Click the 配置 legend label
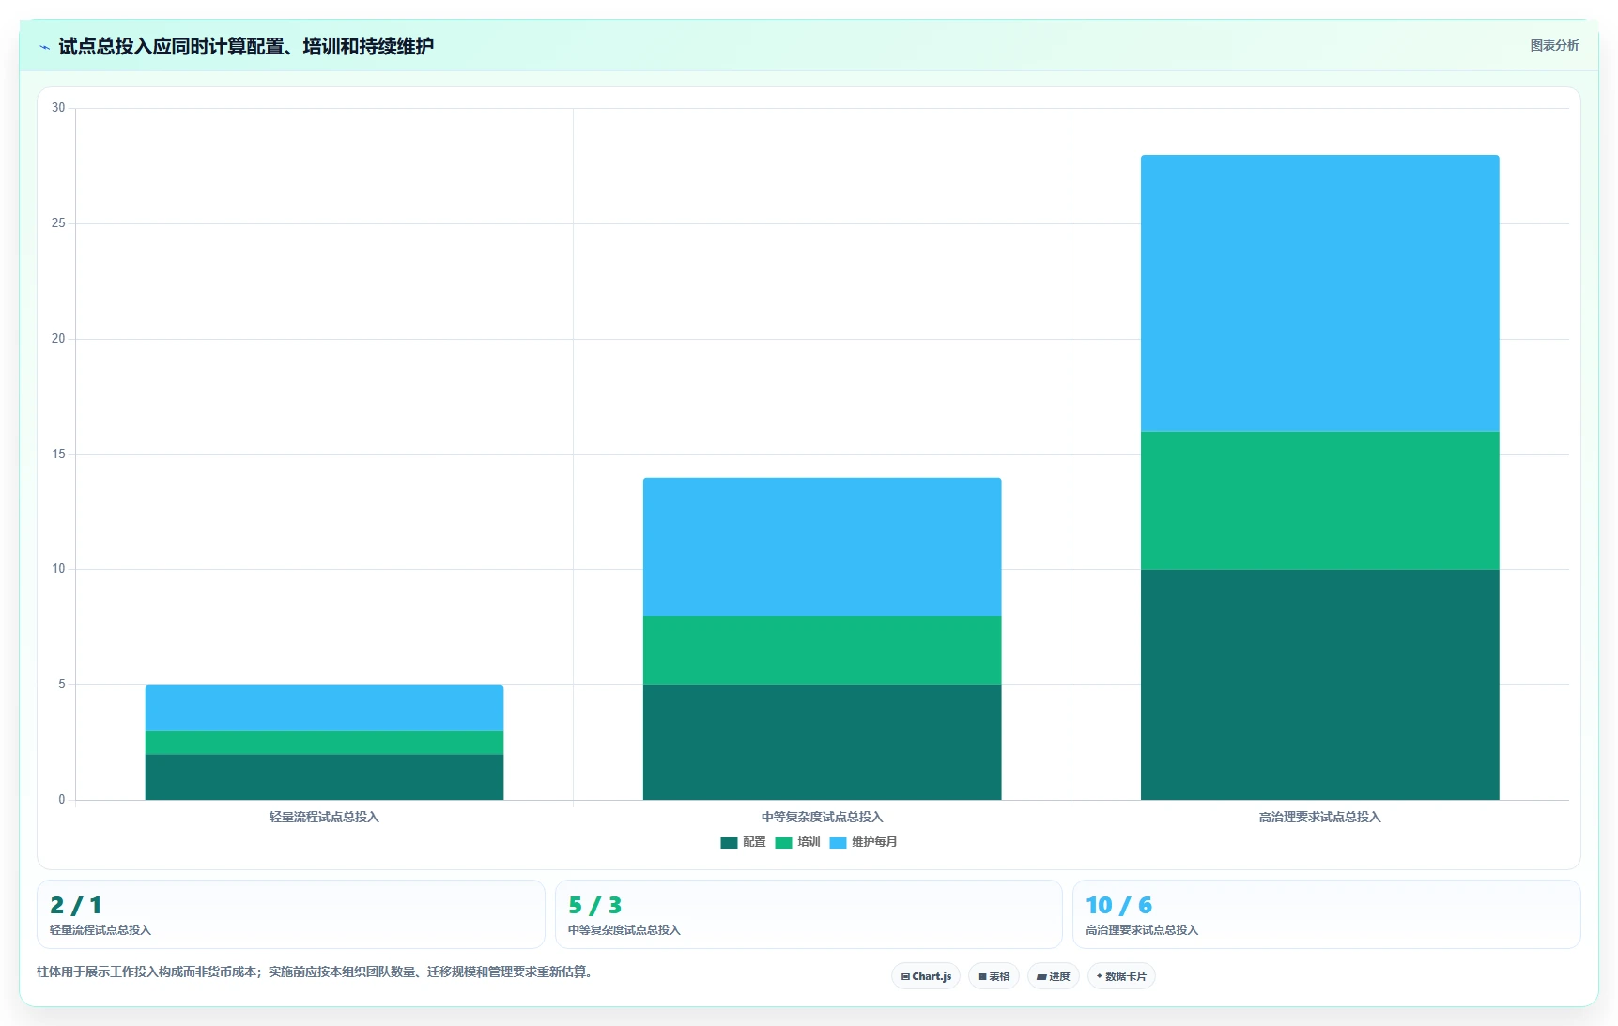The height and width of the screenshot is (1026, 1618). [x=754, y=842]
